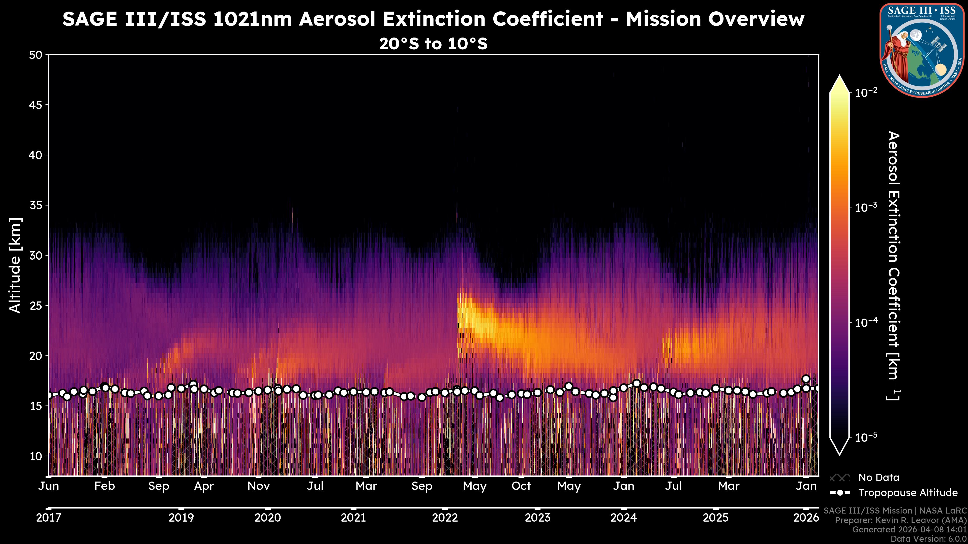This screenshot has width=968, height=544.
Task: Click the 50 km altitude tick label
Action: (x=36, y=55)
